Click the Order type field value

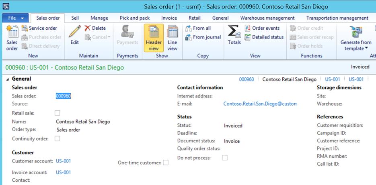(68, 130)
